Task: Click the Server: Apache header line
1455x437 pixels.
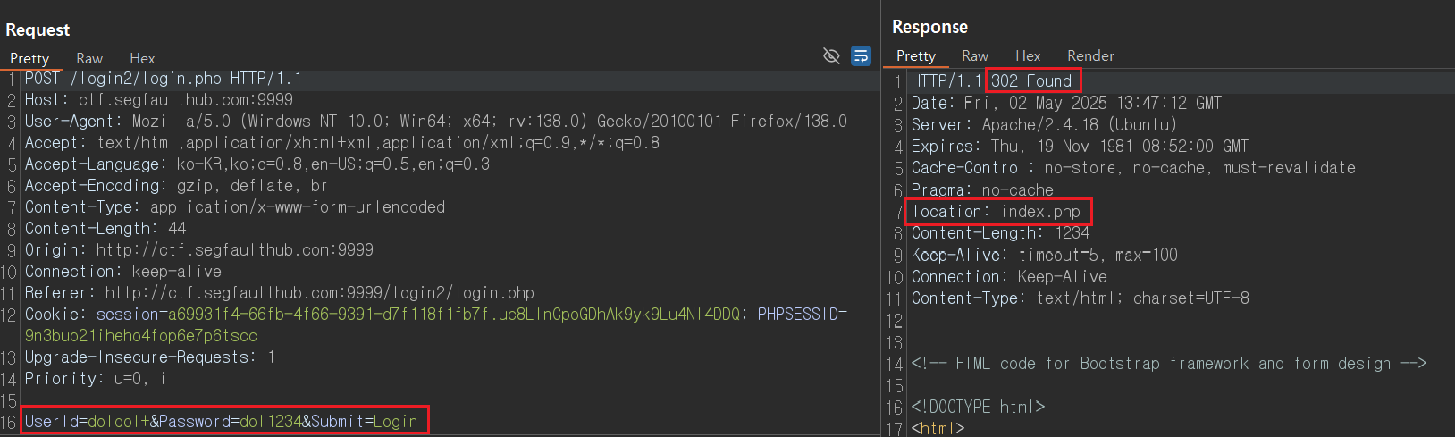Action: [x=1044, y=125]
